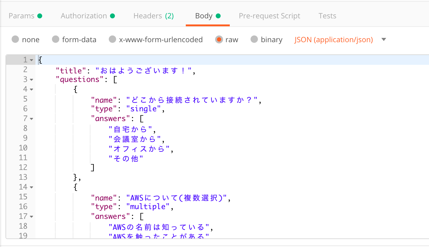Select the none body type radio

coord(15,39)
